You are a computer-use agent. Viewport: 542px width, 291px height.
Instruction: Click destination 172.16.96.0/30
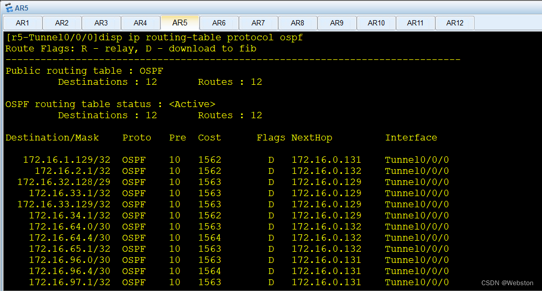[x=70, y=260]
